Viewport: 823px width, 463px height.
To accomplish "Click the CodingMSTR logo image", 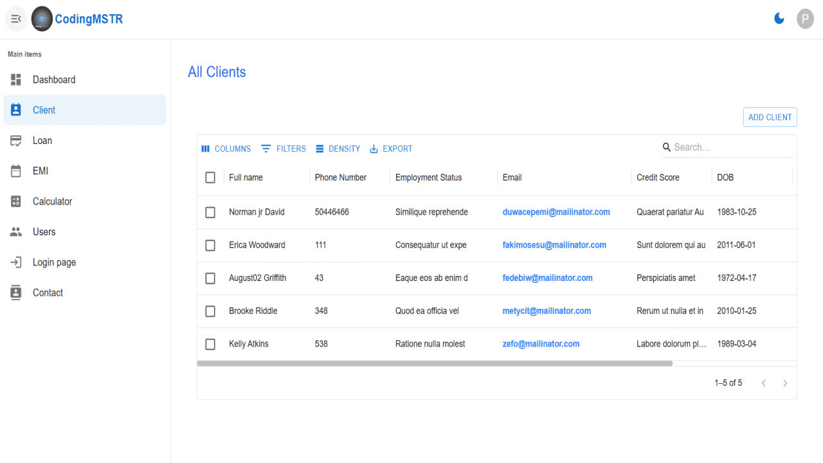I will point(42,19).
